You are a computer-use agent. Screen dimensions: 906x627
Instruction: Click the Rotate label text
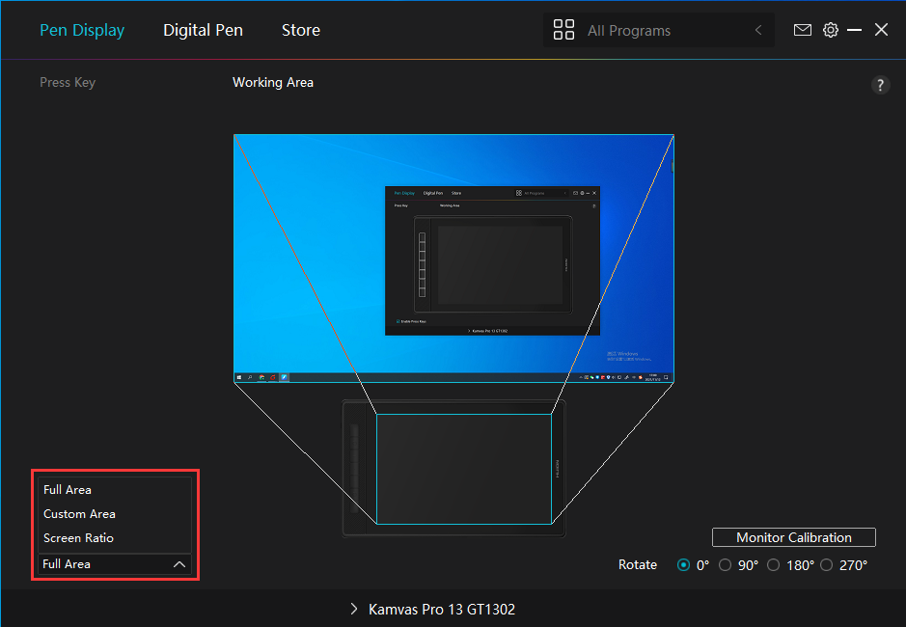tap(638, 564)
